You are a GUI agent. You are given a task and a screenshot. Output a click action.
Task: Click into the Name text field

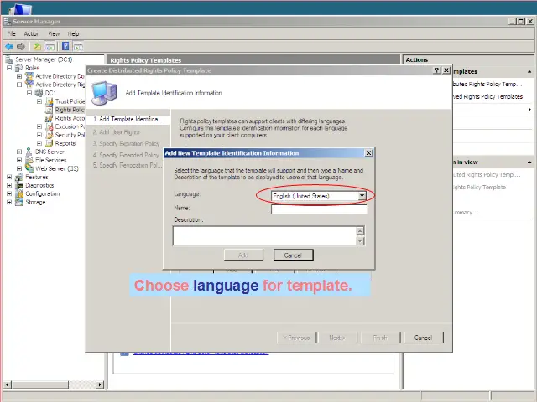tap(318, 209)
